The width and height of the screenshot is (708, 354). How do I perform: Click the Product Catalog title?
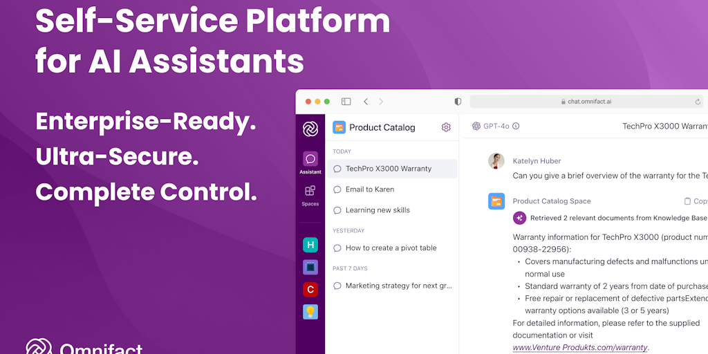point(382,127)
